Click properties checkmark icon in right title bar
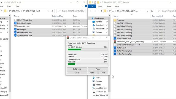The width and height of the screenshot is (176, 99). tap(95, 2)
